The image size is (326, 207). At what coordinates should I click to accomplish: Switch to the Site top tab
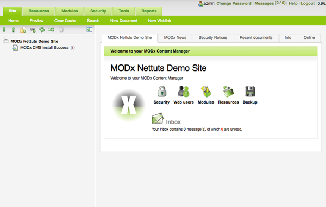12,11
